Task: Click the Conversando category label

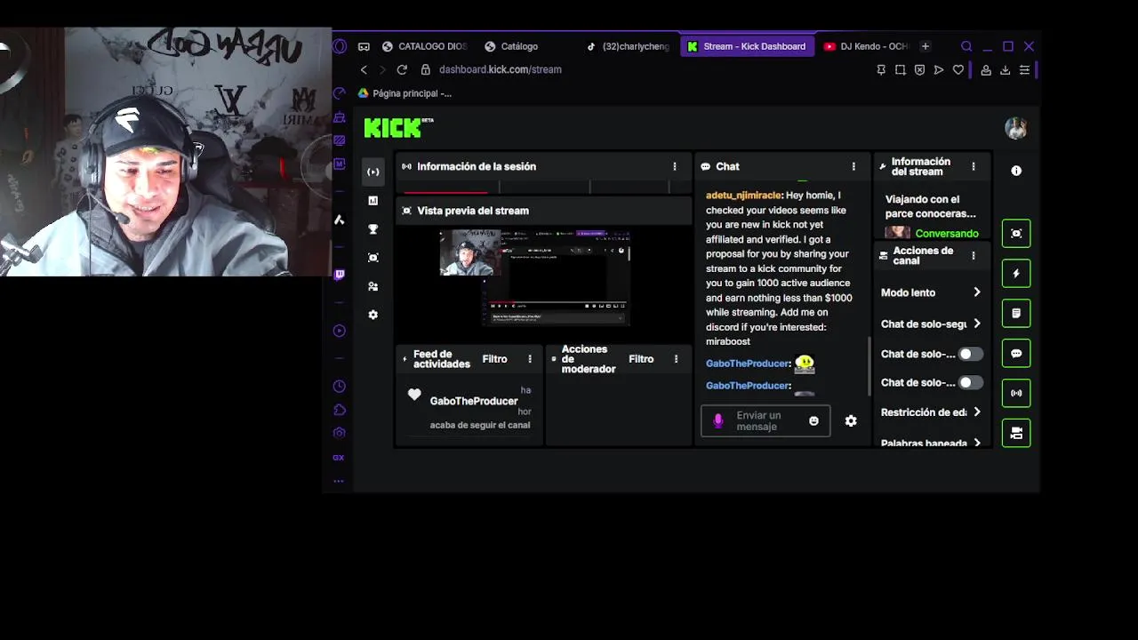Action: point(947,234)
